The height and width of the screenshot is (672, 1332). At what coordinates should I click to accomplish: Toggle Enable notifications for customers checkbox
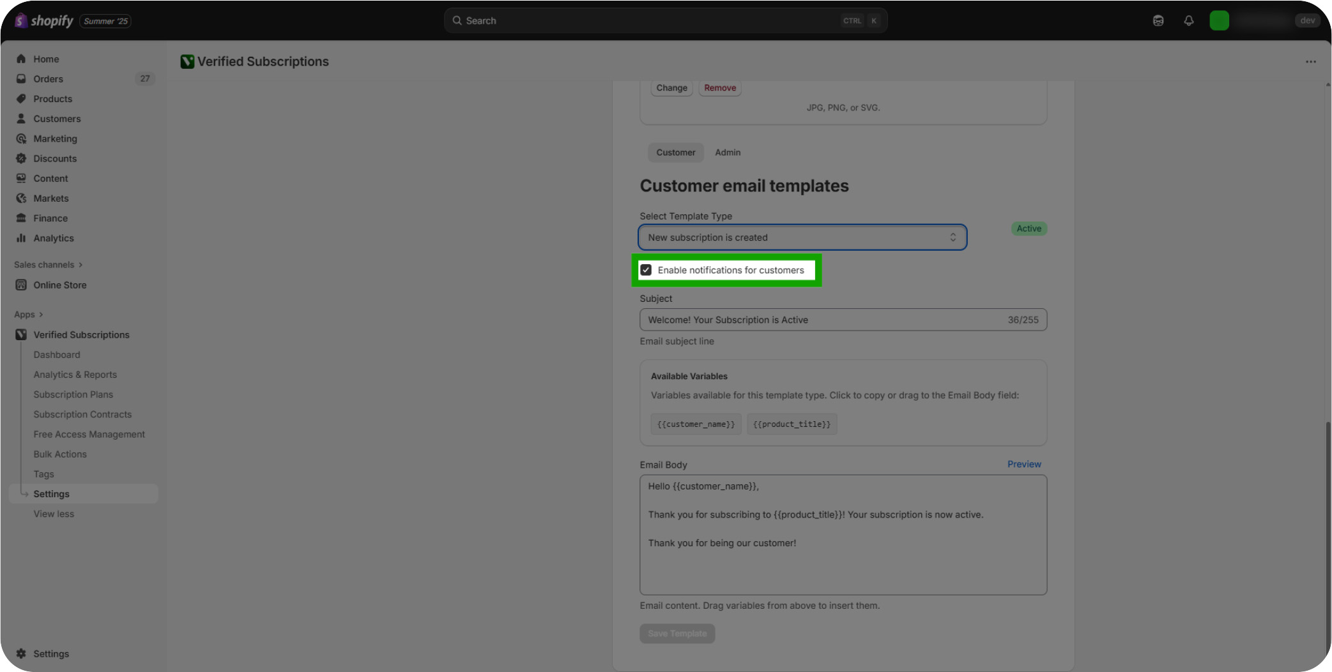[x=647, y=270]
